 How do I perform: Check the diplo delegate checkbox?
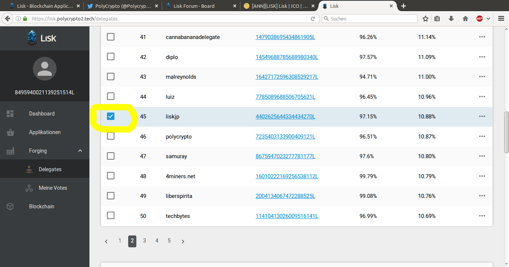coord(111,57)
